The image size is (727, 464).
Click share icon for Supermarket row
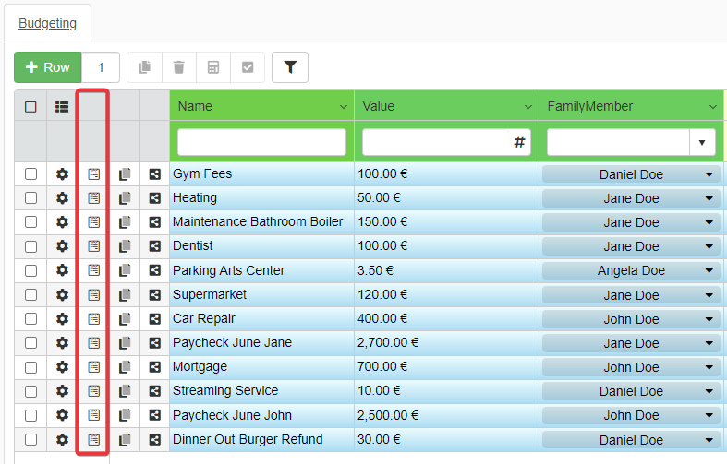coord(154,295)
